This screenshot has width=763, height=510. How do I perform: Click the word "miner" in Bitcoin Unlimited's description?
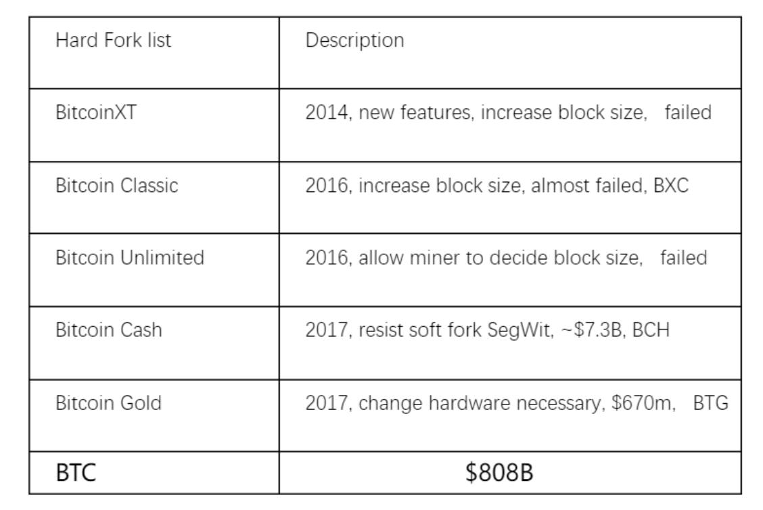point(432,258)
